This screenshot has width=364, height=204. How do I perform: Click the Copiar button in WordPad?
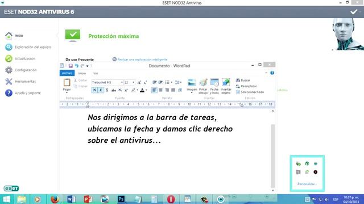[x=81, y=86]
